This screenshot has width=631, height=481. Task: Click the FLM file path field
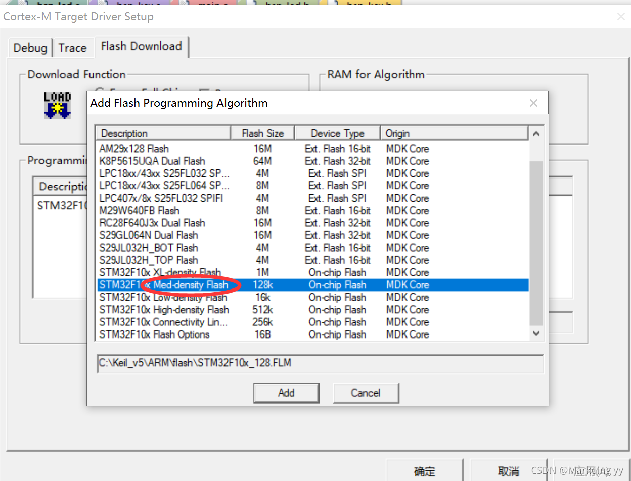click(320, 363)
